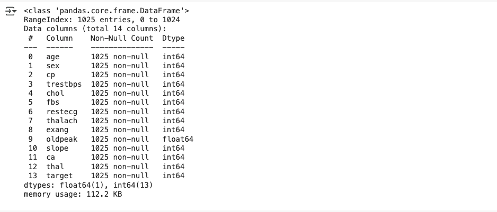Screen dimensions: 497x212
Task: Click the 'trestbps' column name
Action: (x=64, y=84)
